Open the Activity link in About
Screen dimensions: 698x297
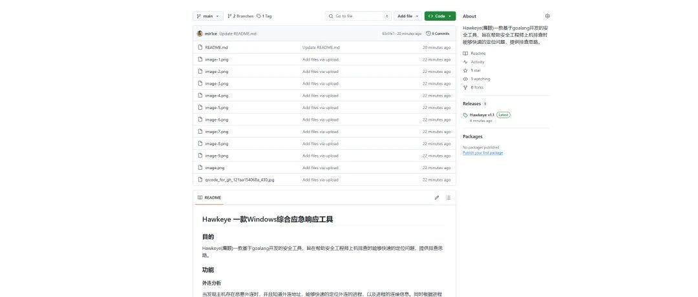tap(474, 62)
